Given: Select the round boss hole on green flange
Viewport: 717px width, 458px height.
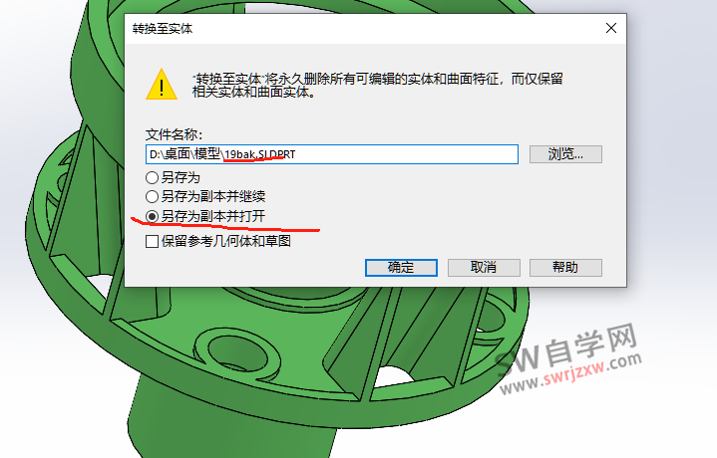Looking at the screenshot, I should pyautogui.click(x=237, y=355).
